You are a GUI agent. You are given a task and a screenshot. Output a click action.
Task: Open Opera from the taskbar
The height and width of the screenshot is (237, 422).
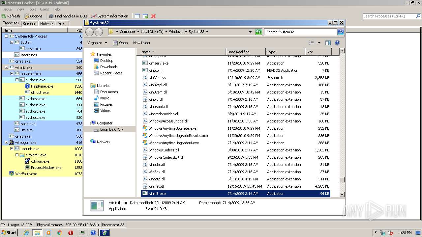(x=71, y=233)
